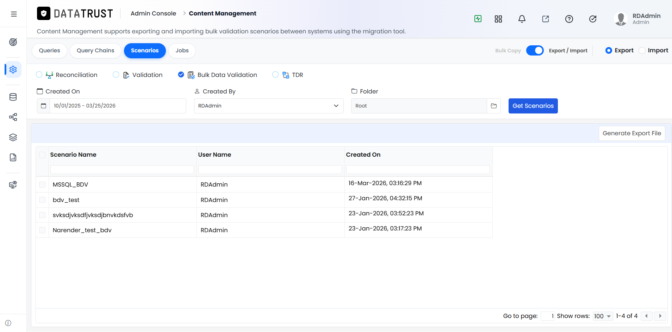Open the target dashboard sidebar icon
This screenshot has width=672, height=332.
coord(13,42)
